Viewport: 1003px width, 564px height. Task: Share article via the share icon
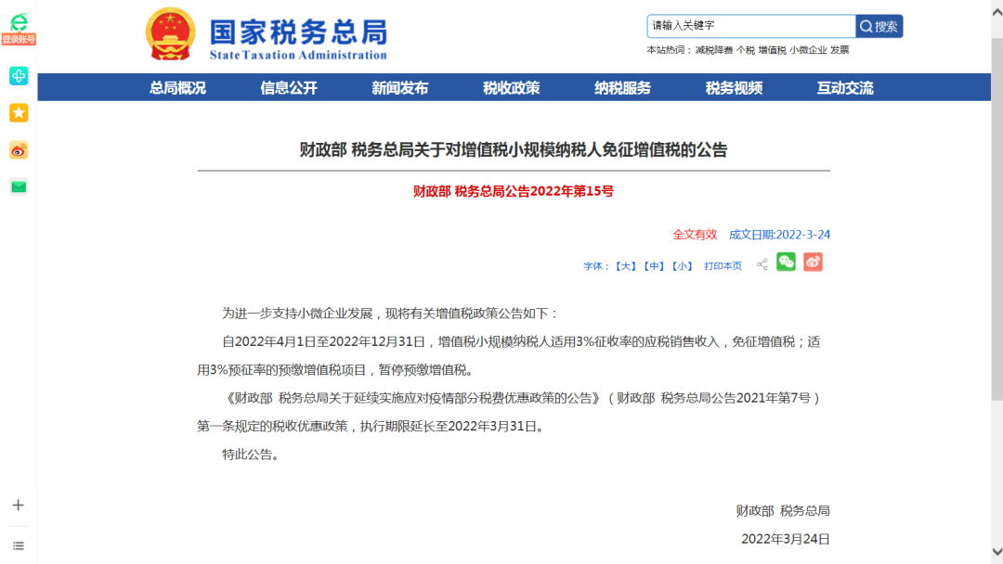pos(762,264)
